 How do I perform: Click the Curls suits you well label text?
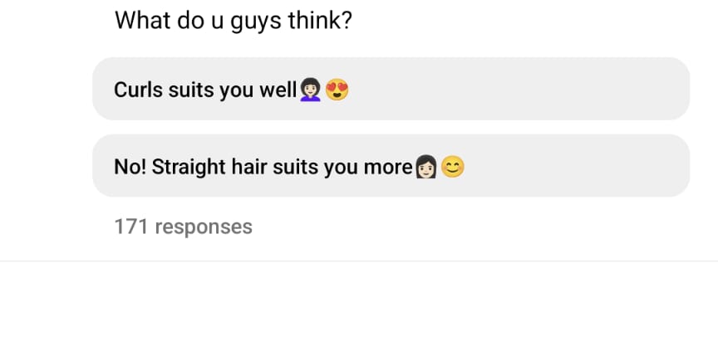[x=205, y=90]
